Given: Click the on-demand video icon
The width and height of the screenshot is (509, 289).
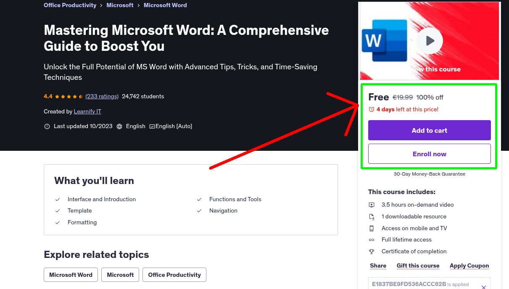Looking at the screenshot, I should point(372,205).
